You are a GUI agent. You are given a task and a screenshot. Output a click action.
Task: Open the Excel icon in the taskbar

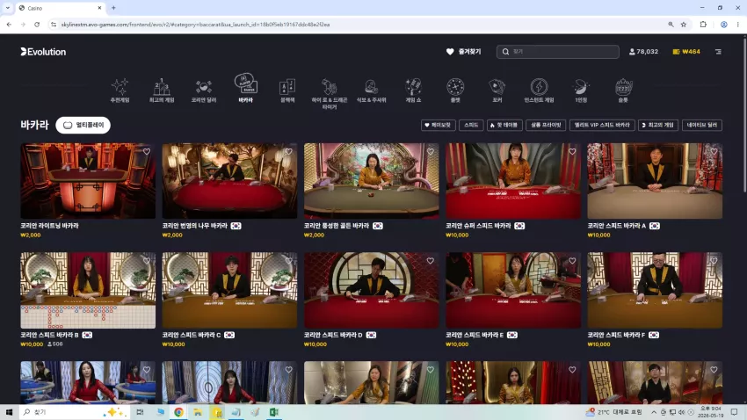coord(274,412)
